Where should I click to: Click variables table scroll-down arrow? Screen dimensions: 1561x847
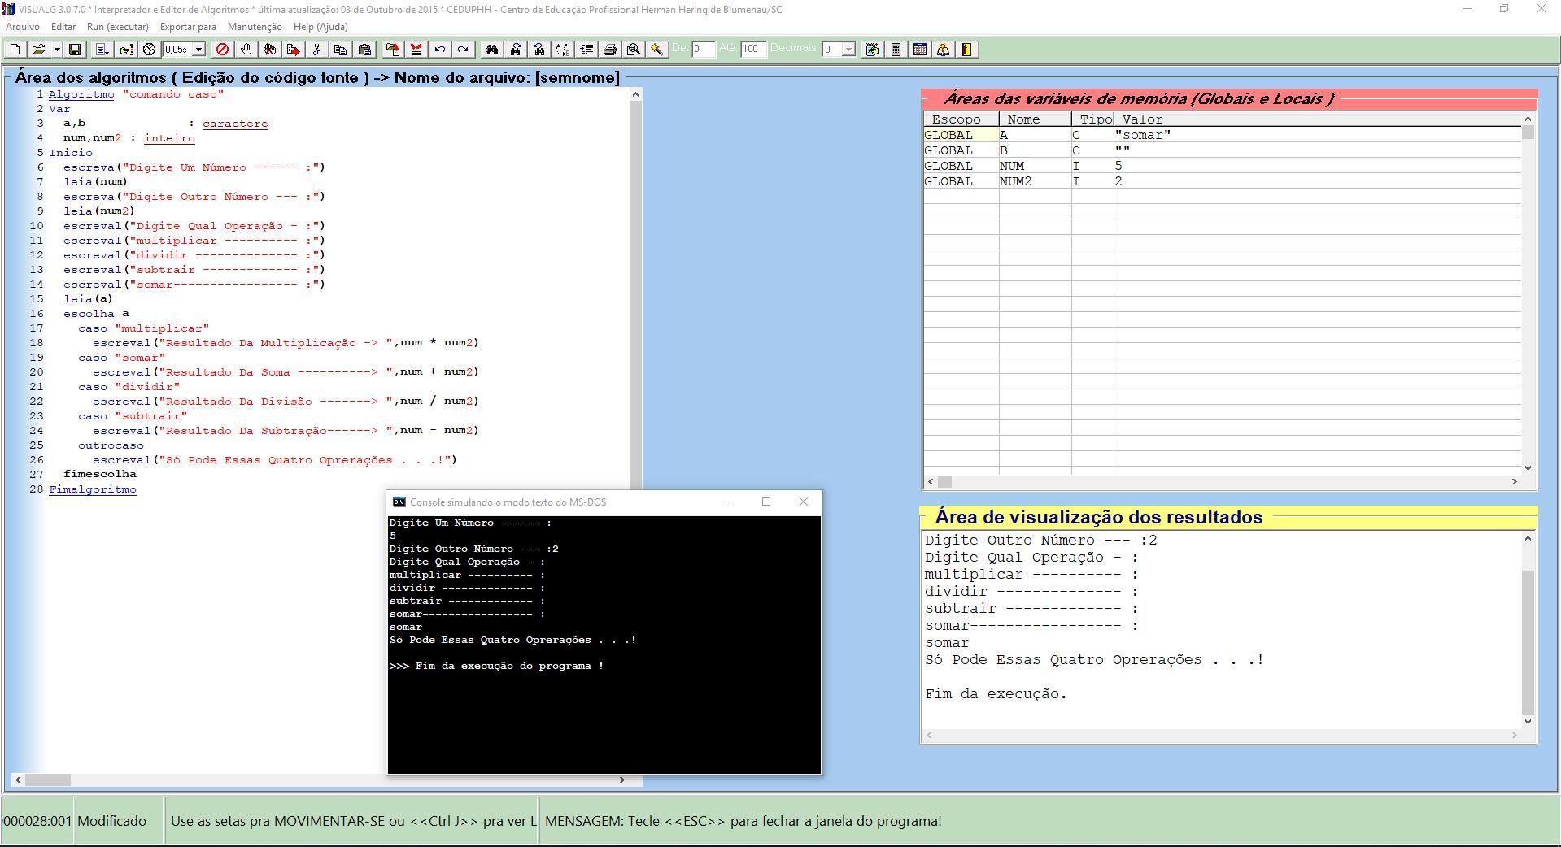tap(1528, 467)
